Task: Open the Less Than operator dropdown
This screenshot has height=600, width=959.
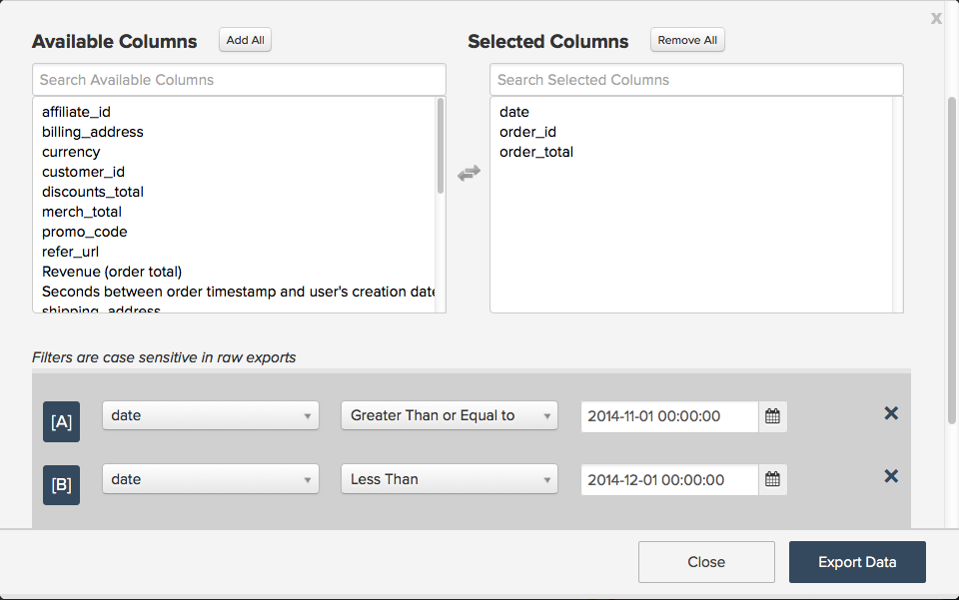Action: [x=449, y=480]
